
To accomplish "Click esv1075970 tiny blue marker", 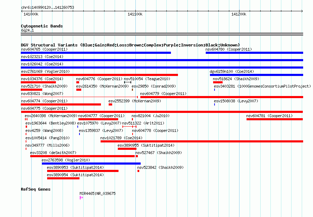I will [78, 127].
